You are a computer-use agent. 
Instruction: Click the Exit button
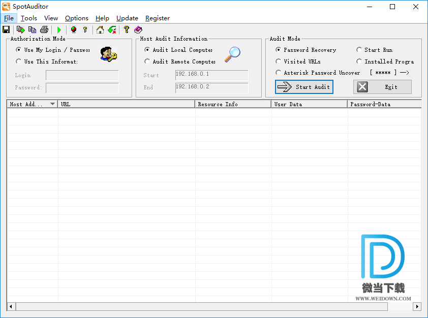point(382,87)
